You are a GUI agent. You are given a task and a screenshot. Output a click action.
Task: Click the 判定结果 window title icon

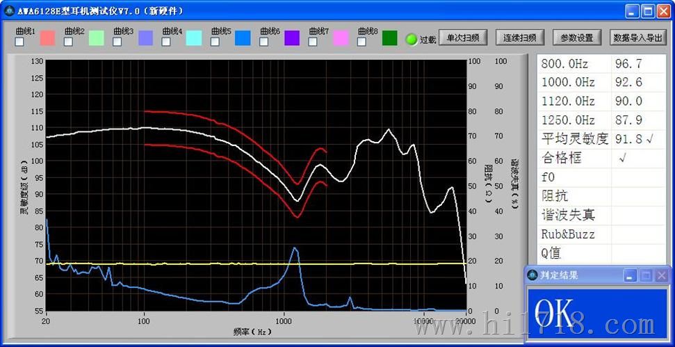[x=532, y=275]
